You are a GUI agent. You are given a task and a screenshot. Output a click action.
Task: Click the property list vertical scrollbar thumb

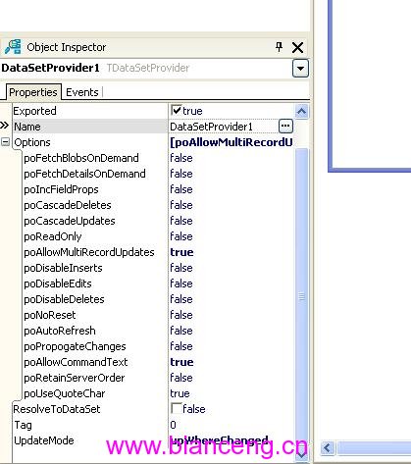click(301, 296)
